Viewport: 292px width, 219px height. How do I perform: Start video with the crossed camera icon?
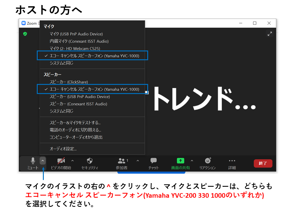61,161
